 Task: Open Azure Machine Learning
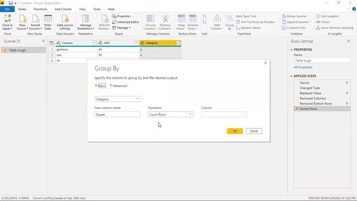pyautogui.click(x=335, y=28)
